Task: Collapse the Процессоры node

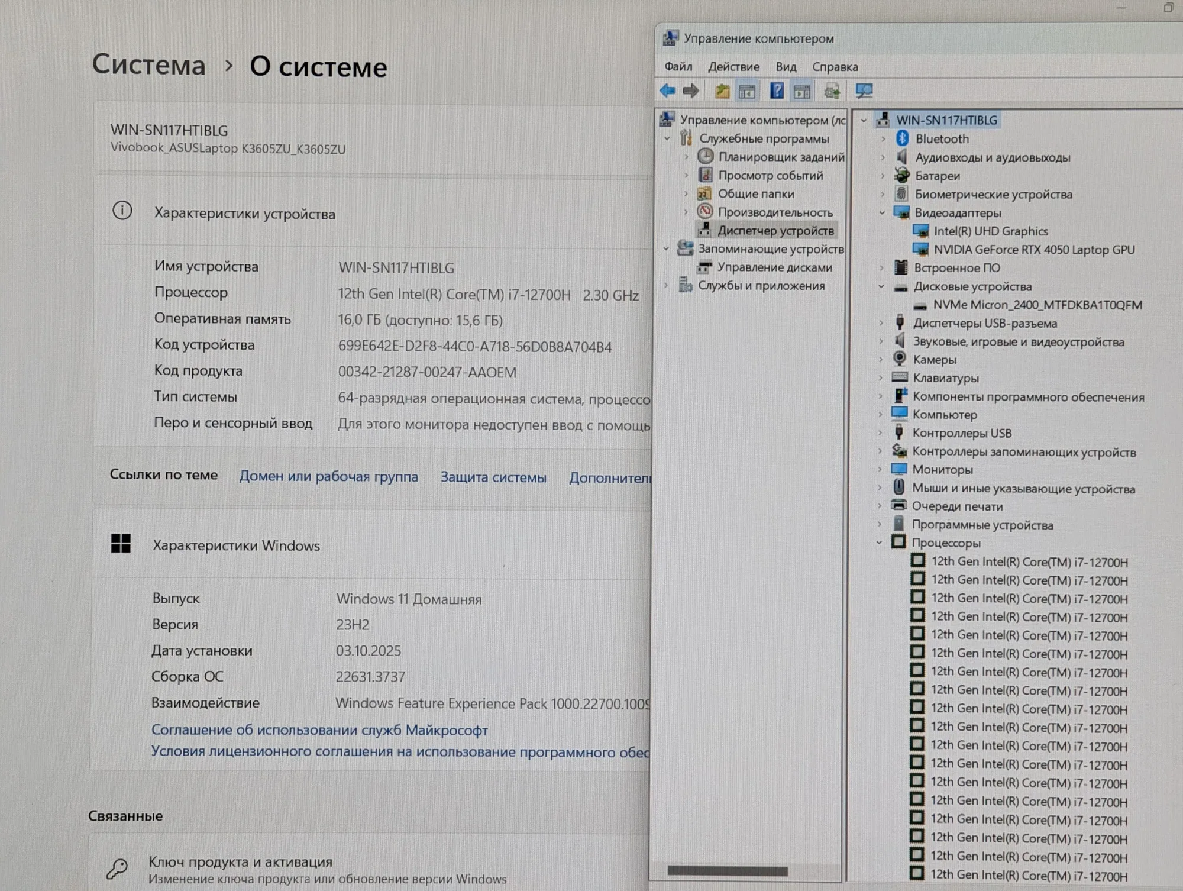Action: pos(879,543)
